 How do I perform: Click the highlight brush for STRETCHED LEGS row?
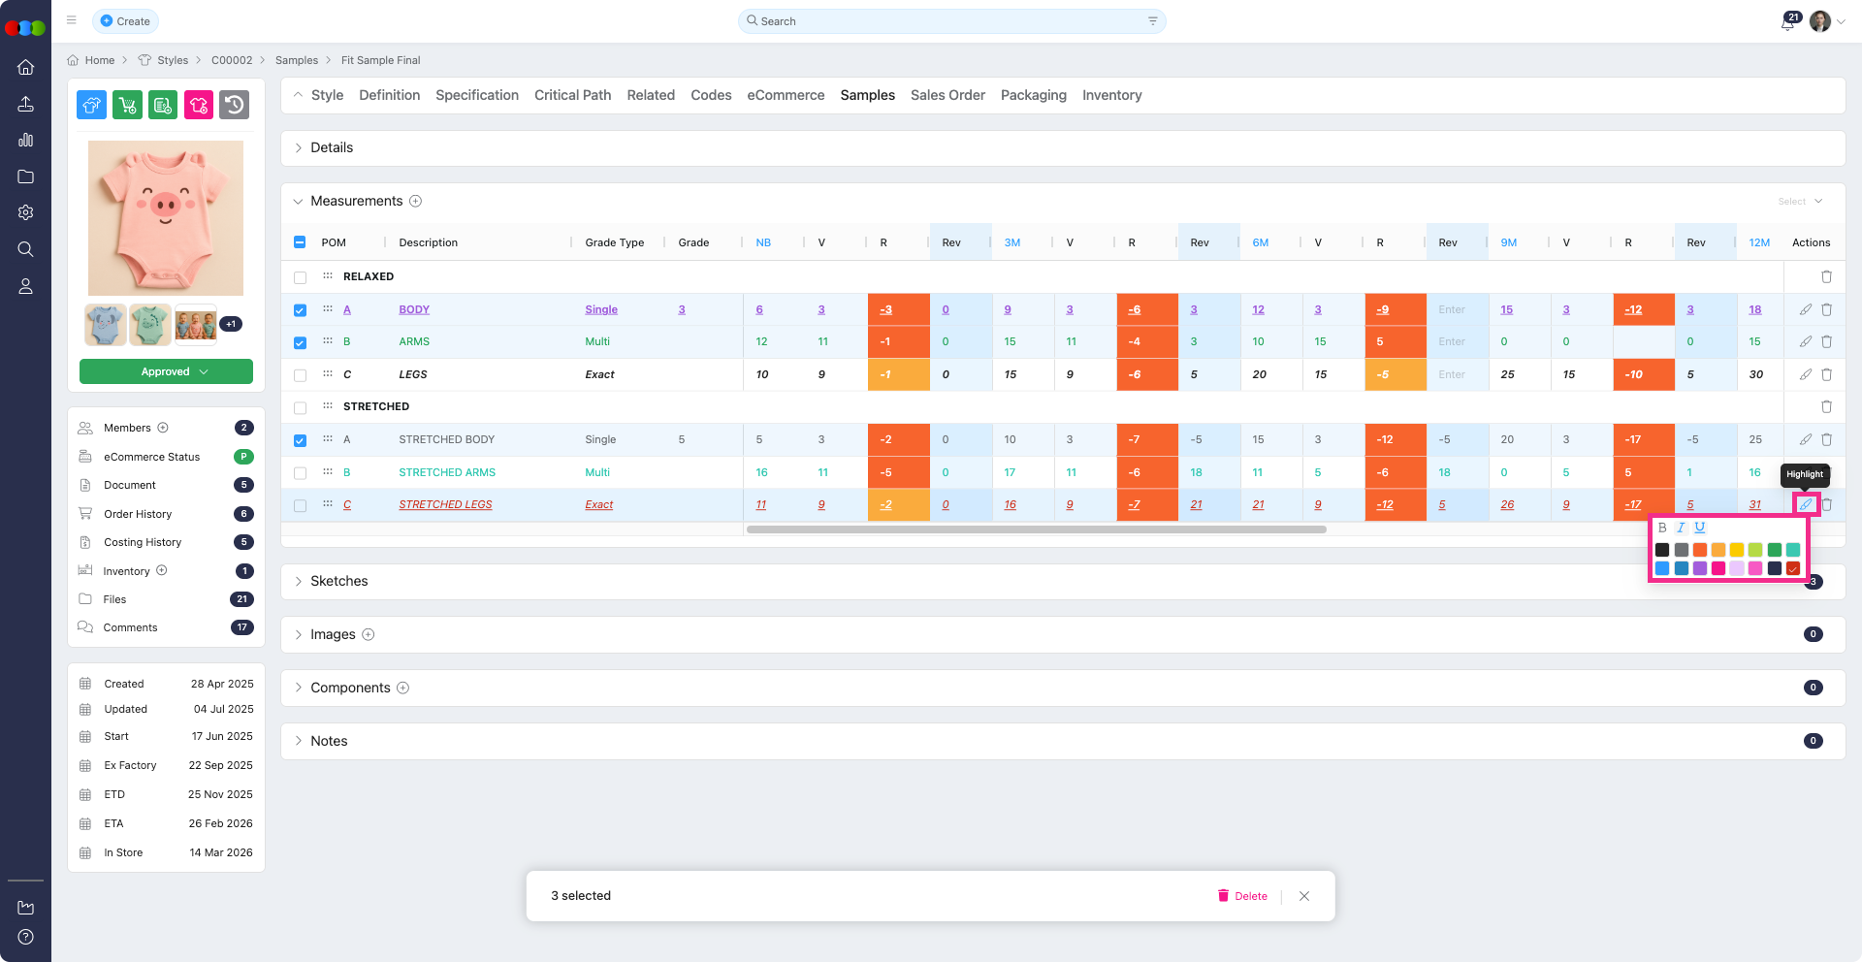(1805, 504)
